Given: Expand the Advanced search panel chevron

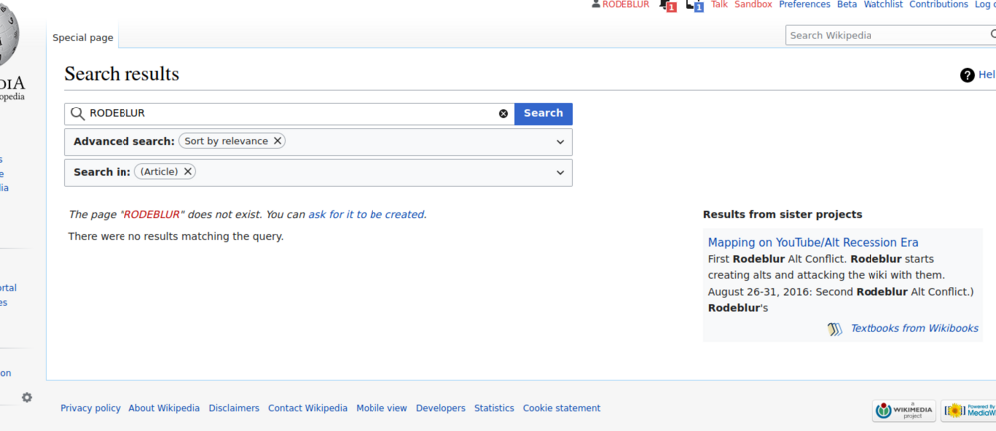Looking at the screenshot, I should click(x=560, y=142).
